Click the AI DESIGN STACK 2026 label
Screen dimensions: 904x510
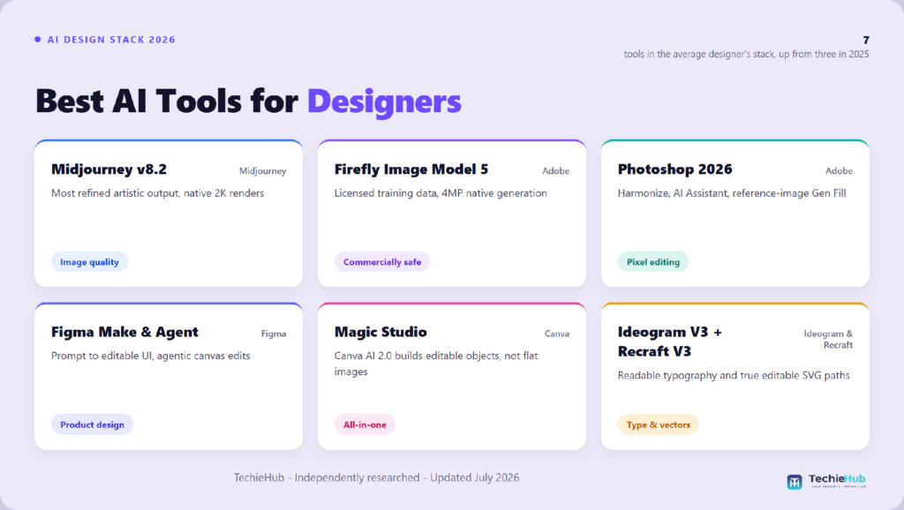point(111,40)
